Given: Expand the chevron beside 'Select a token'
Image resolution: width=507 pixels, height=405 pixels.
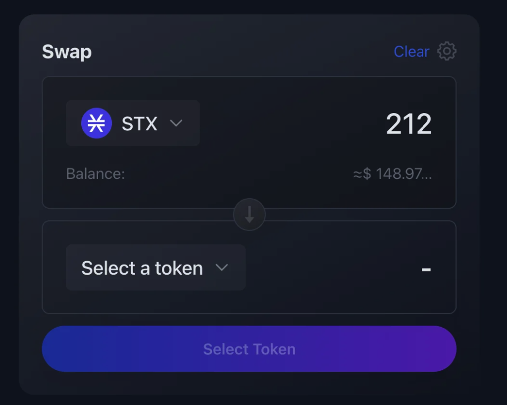Looking at the screenshot, I should point(222,267).
